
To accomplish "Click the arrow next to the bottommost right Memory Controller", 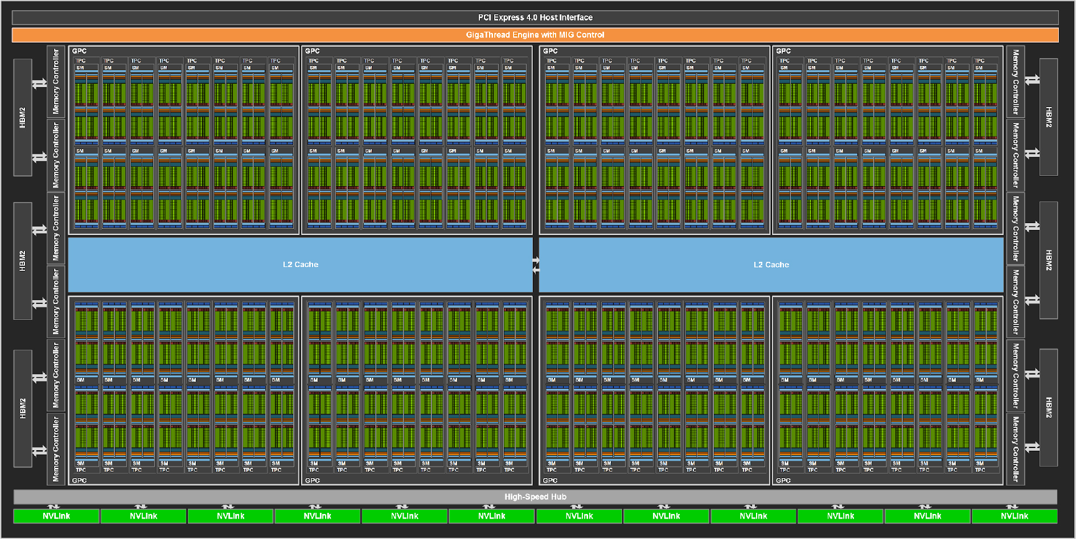I will (1032, 447).
